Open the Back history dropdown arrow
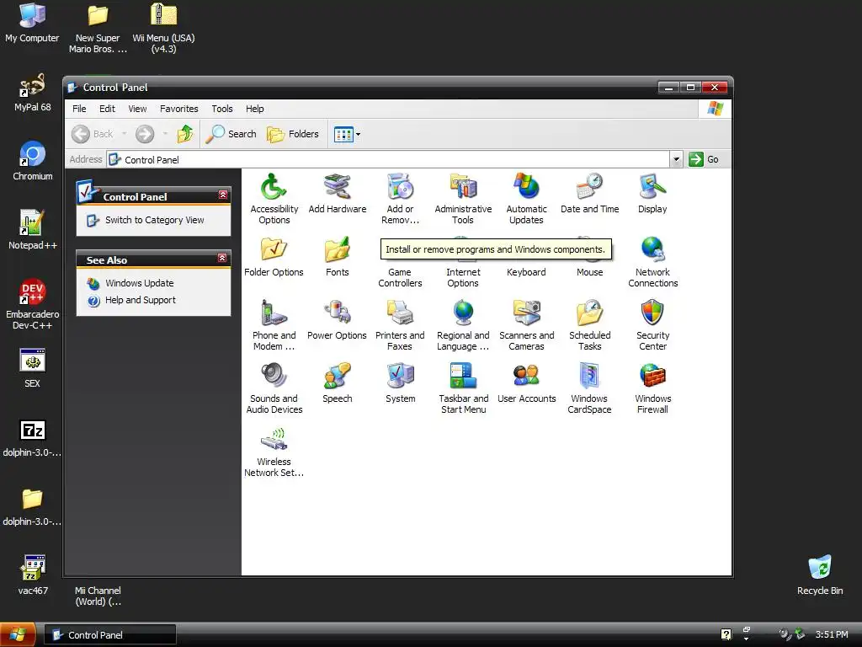 (125, 134)
